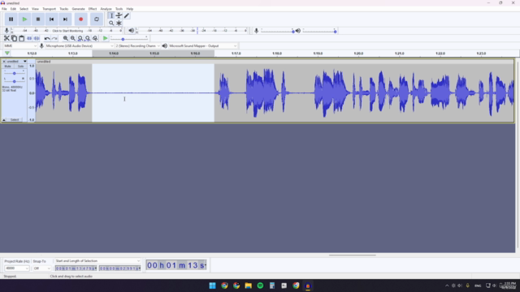520x292 pixels.
Task: Start playback with the green Play button
Action: (x=24, y=19)
